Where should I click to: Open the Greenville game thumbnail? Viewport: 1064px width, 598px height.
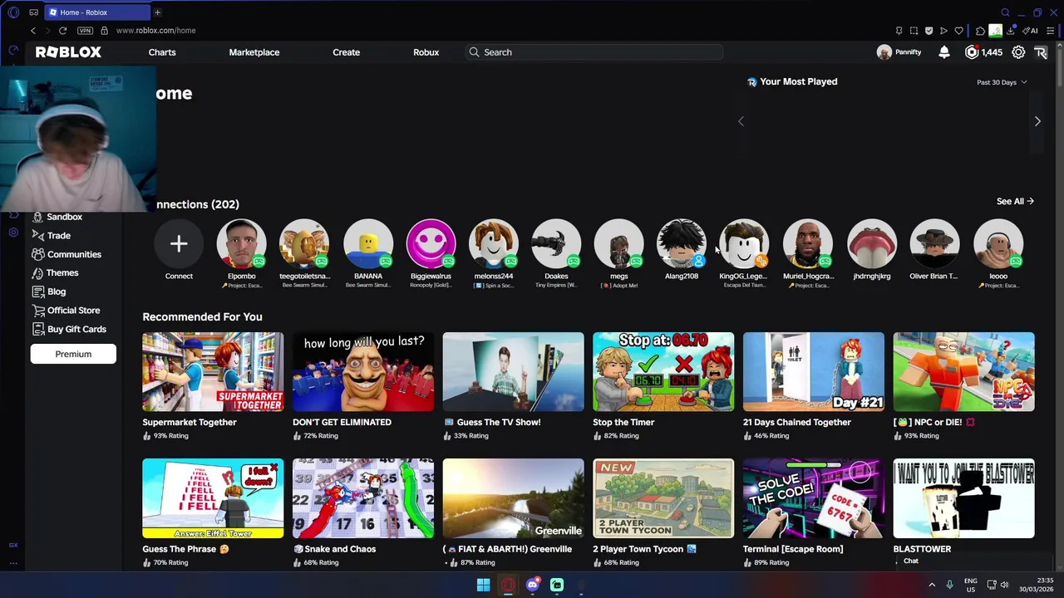514,498
